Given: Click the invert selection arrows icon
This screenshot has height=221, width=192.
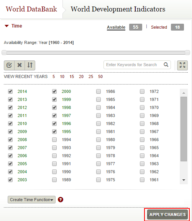Looking at the screenshot, I should [x=30, y=65].
